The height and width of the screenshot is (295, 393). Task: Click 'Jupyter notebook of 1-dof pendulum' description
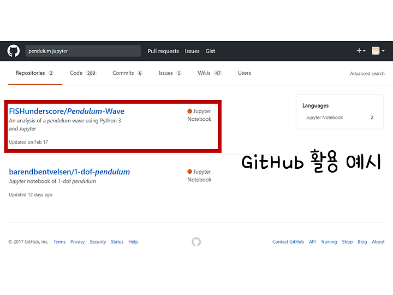pos(52,181)
